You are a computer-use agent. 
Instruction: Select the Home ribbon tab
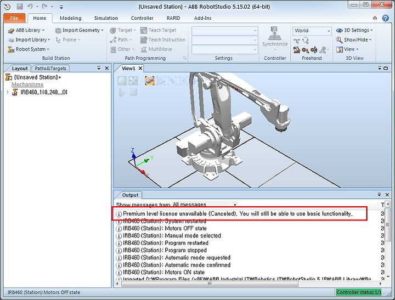(x=39, y=18)
